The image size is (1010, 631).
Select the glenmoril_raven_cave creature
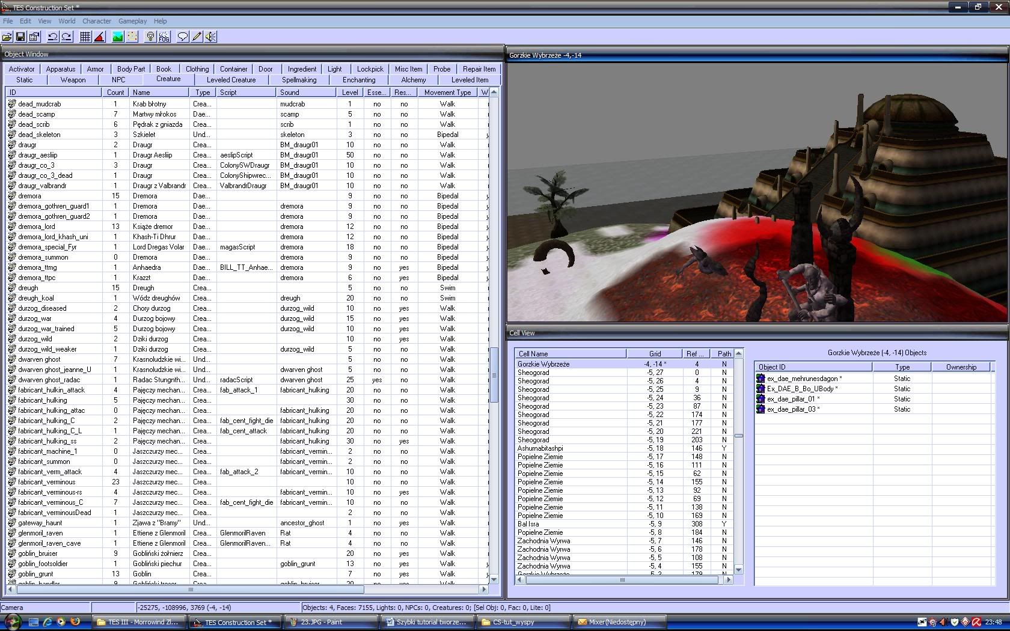246,543
